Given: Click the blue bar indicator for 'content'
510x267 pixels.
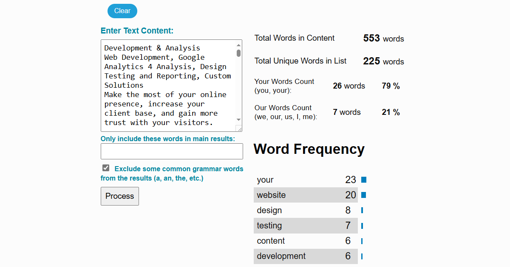Looking at the screenshot, I should tap(362, 241).
